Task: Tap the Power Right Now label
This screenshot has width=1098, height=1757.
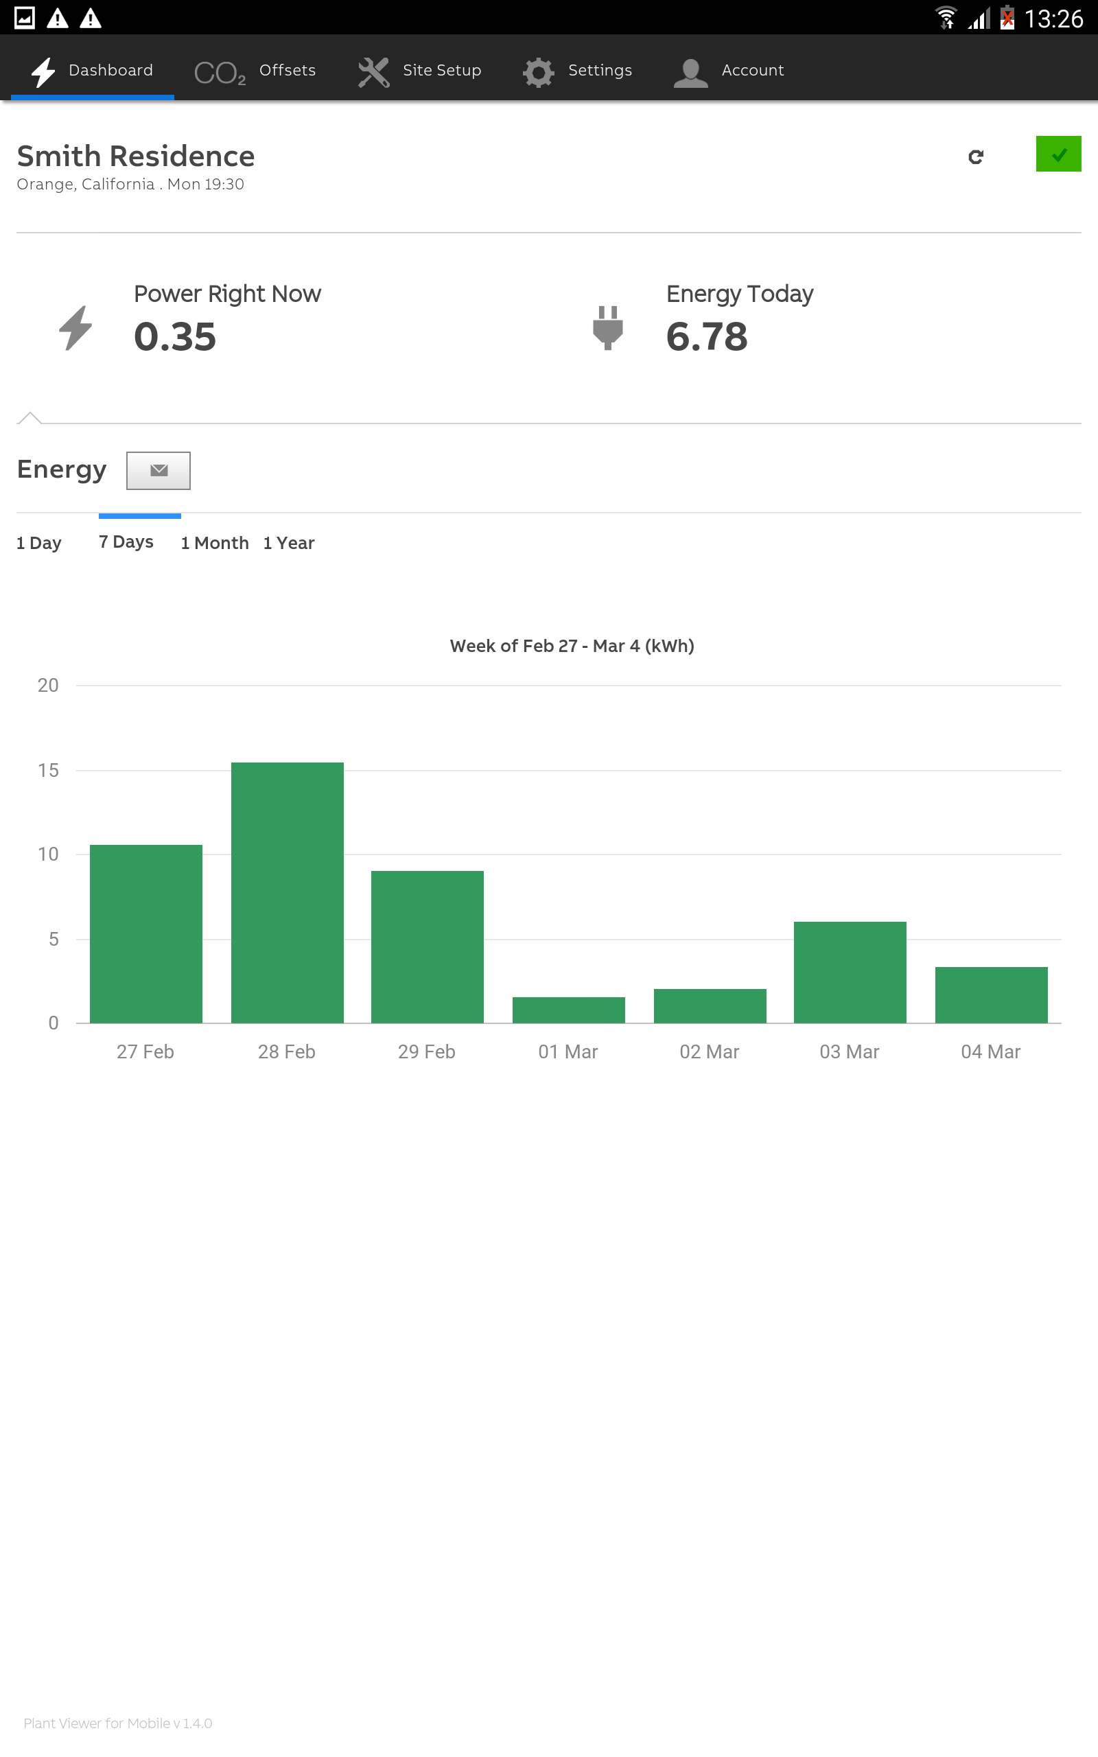Action: (x=227, y=293)
